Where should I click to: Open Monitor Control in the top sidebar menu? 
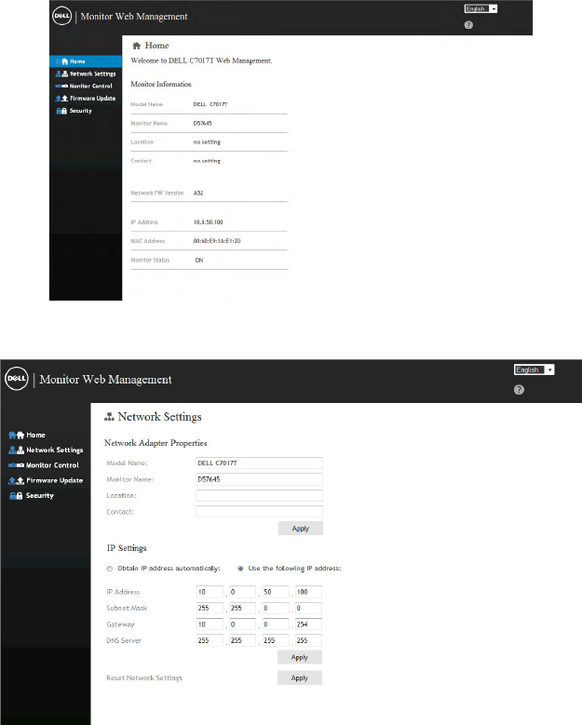click(x=86, y=86)
